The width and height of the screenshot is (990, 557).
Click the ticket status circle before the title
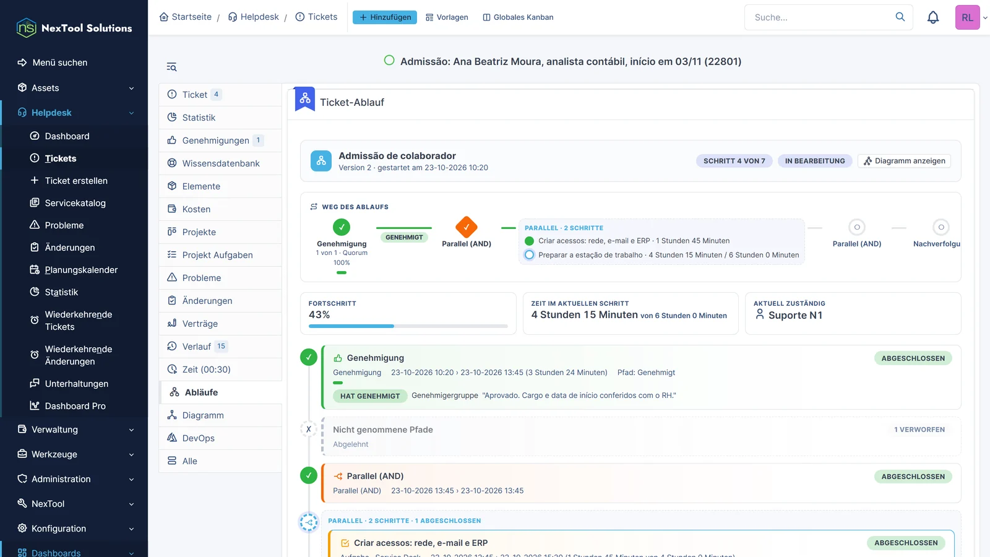tap(389, 61)
